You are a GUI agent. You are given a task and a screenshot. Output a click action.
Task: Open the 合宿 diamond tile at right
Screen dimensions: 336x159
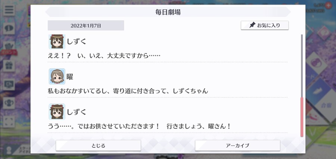[x=325, y=105]
